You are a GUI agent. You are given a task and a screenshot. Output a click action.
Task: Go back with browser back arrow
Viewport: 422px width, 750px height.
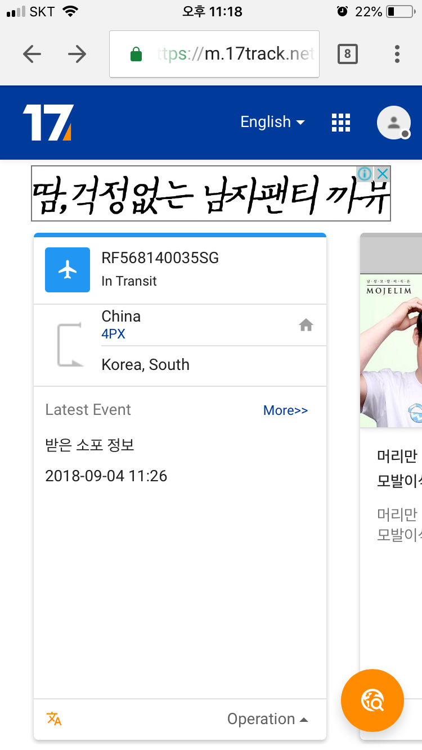pos(32,54)
